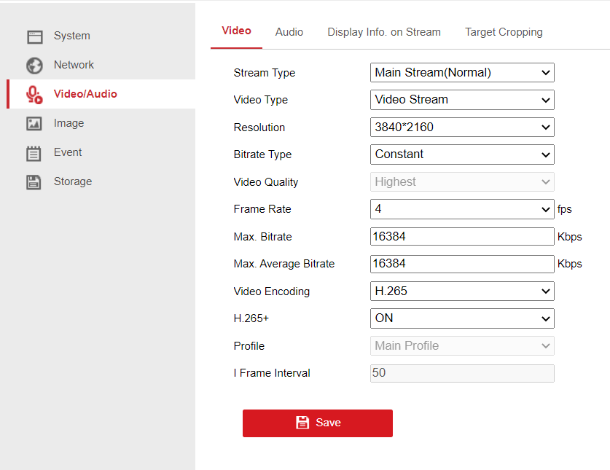Expand the Video Type dropdown
The width and height of the screenshot is (610, 470).
coord(462,100)
